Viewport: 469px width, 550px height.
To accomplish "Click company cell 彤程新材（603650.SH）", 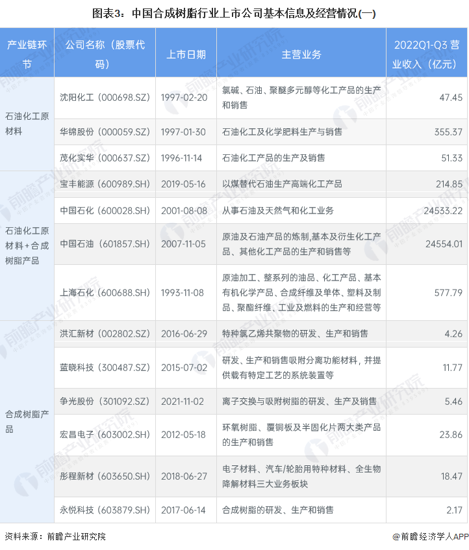I will [105, 476].
